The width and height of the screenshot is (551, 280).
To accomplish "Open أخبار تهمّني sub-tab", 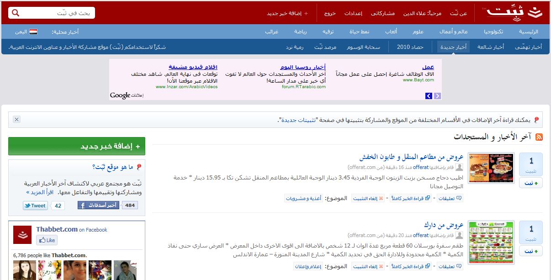I will [x=529, y=47].
